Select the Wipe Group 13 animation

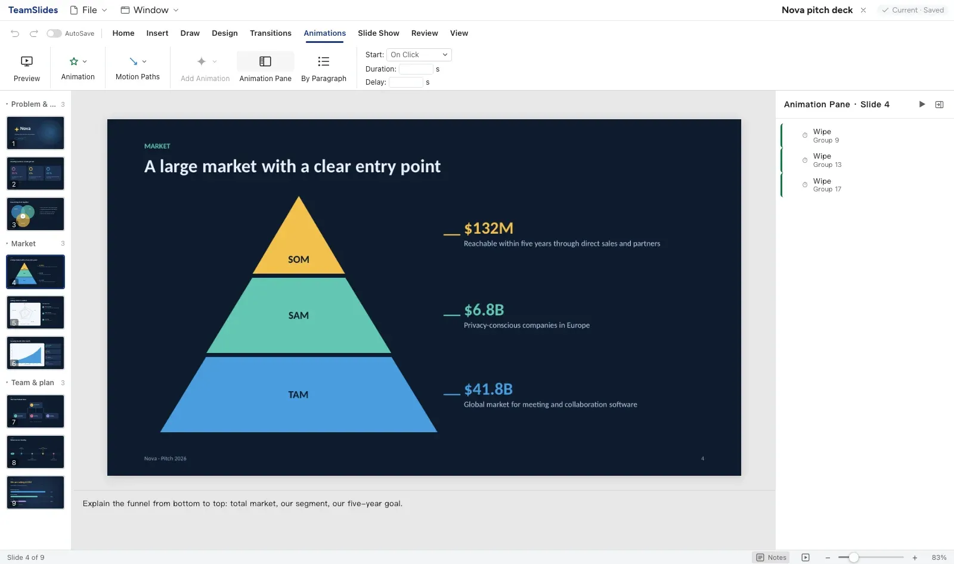(865, 160)
